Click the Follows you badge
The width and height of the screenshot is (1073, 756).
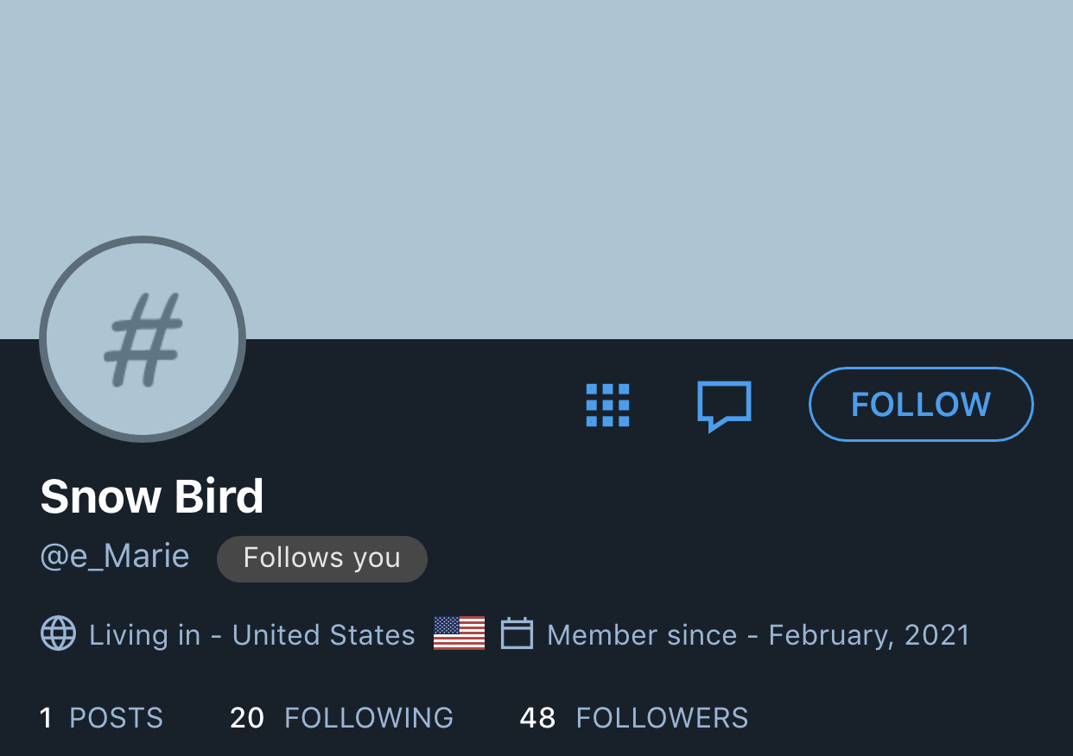coord(322,558)
